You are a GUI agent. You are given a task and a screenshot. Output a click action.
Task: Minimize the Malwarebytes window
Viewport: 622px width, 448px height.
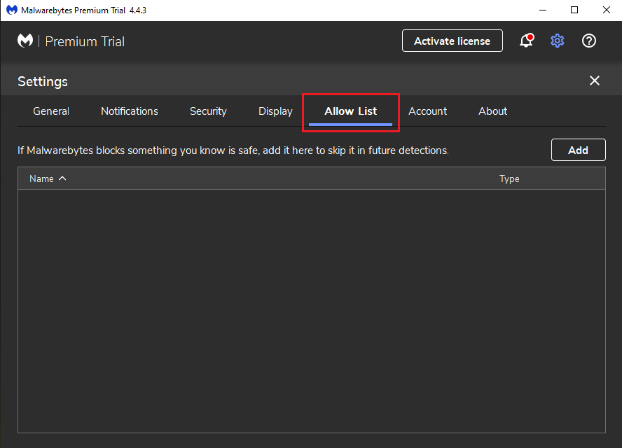pos(543,10)
